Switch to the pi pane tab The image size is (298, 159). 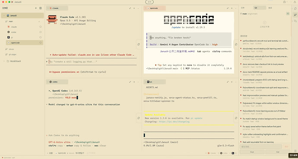pos(155,82)
